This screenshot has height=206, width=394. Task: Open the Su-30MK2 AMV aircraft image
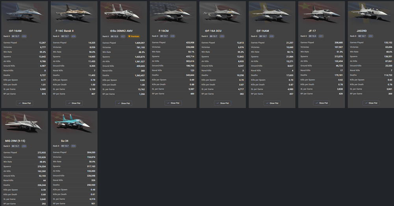pos(124,13)
